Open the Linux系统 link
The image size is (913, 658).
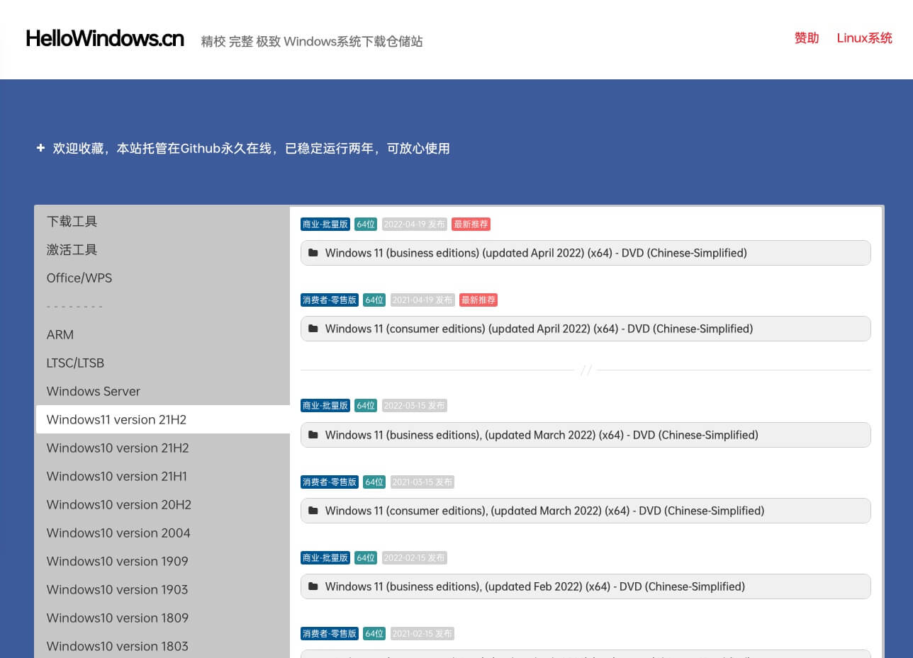(x=864, y=38)
